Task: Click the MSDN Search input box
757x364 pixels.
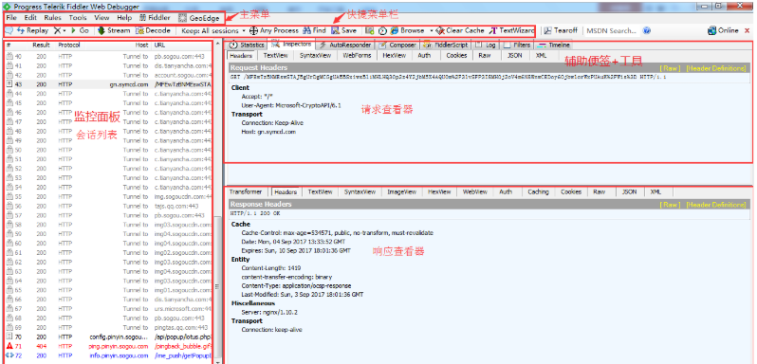Action: pos(612,30)
